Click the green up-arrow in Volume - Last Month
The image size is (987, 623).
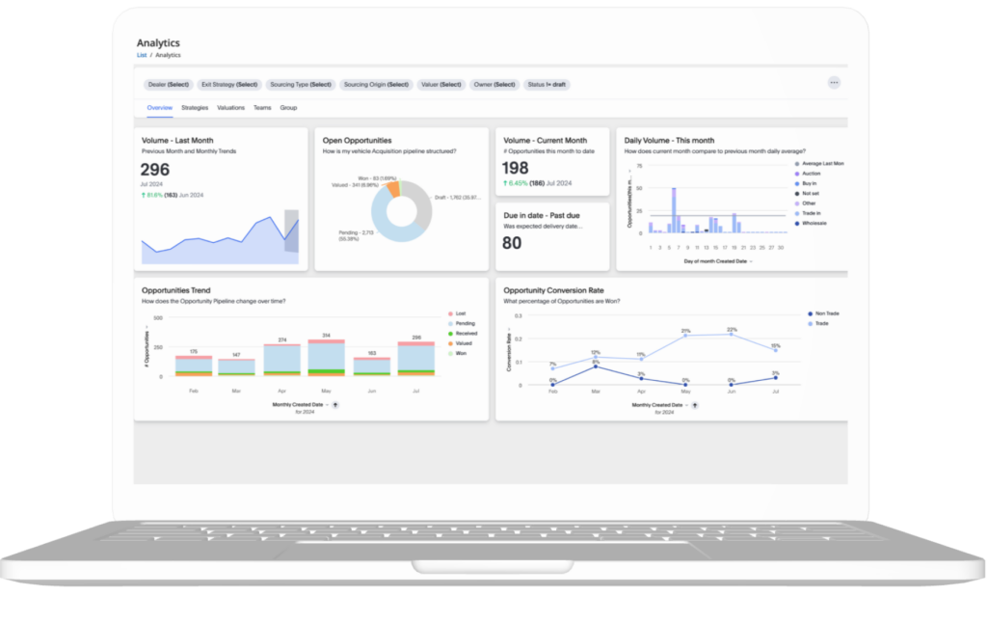click(x=144, y=195)
